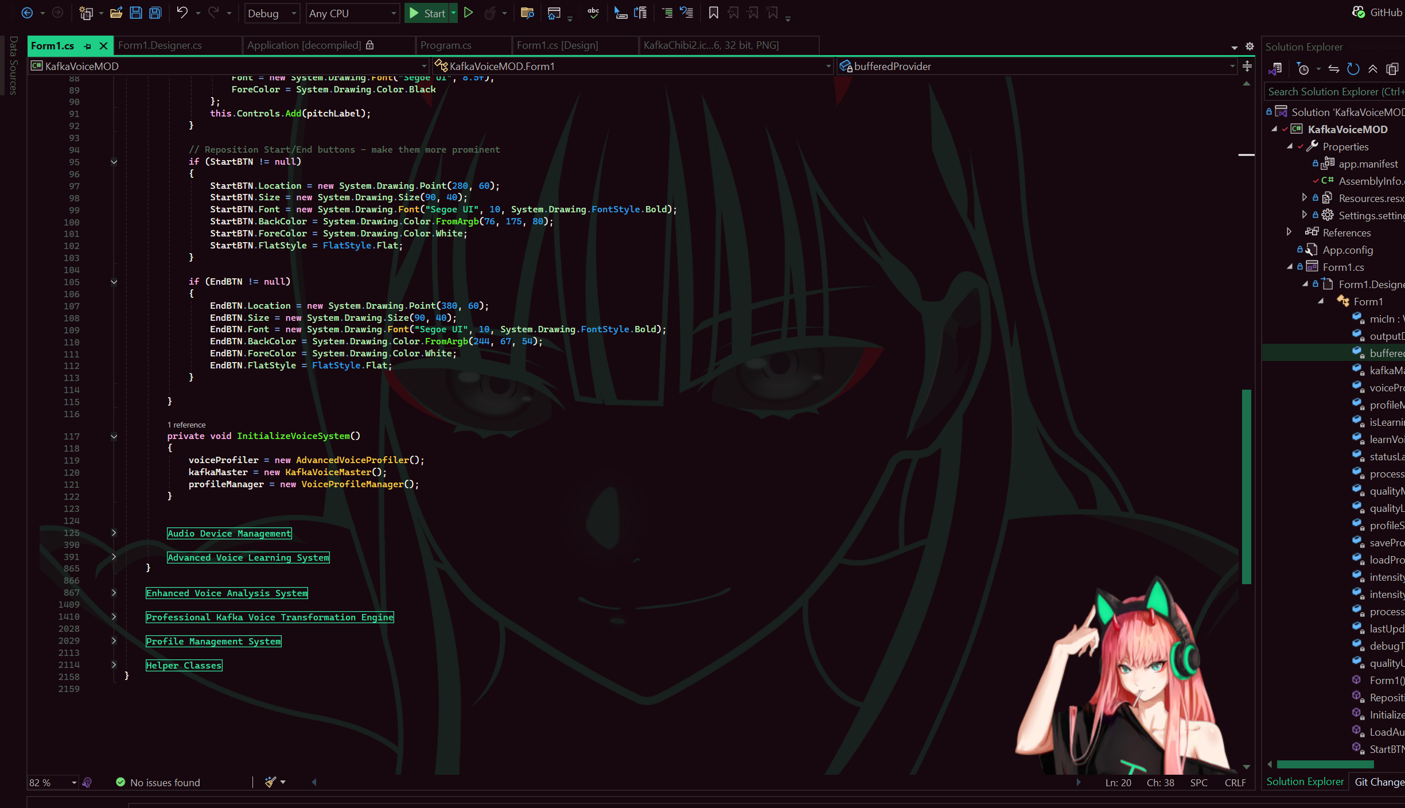1405x808 pixels.
Task: Comment out the selected lines using the toolbar icon
Action: tap(667, 13)
